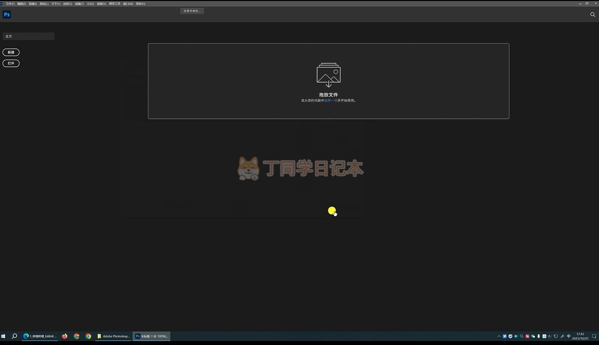Viewport: 599px width, 345px height.
Task: Open the 滤镜(T) menu
Action: pos(80,4)
